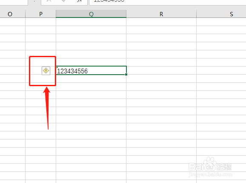Select column R header
This screenshot has height=183, width=246.
(x=161, y=14)
